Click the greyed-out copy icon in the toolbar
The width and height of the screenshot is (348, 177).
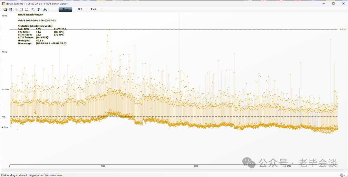click(16, 10)
